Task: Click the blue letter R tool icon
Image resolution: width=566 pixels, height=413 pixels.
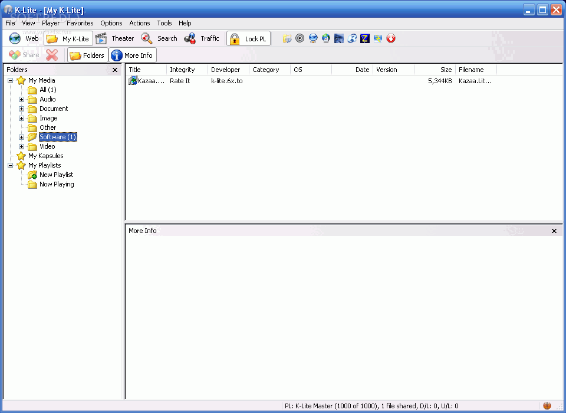Action: [x=352, y=38]
